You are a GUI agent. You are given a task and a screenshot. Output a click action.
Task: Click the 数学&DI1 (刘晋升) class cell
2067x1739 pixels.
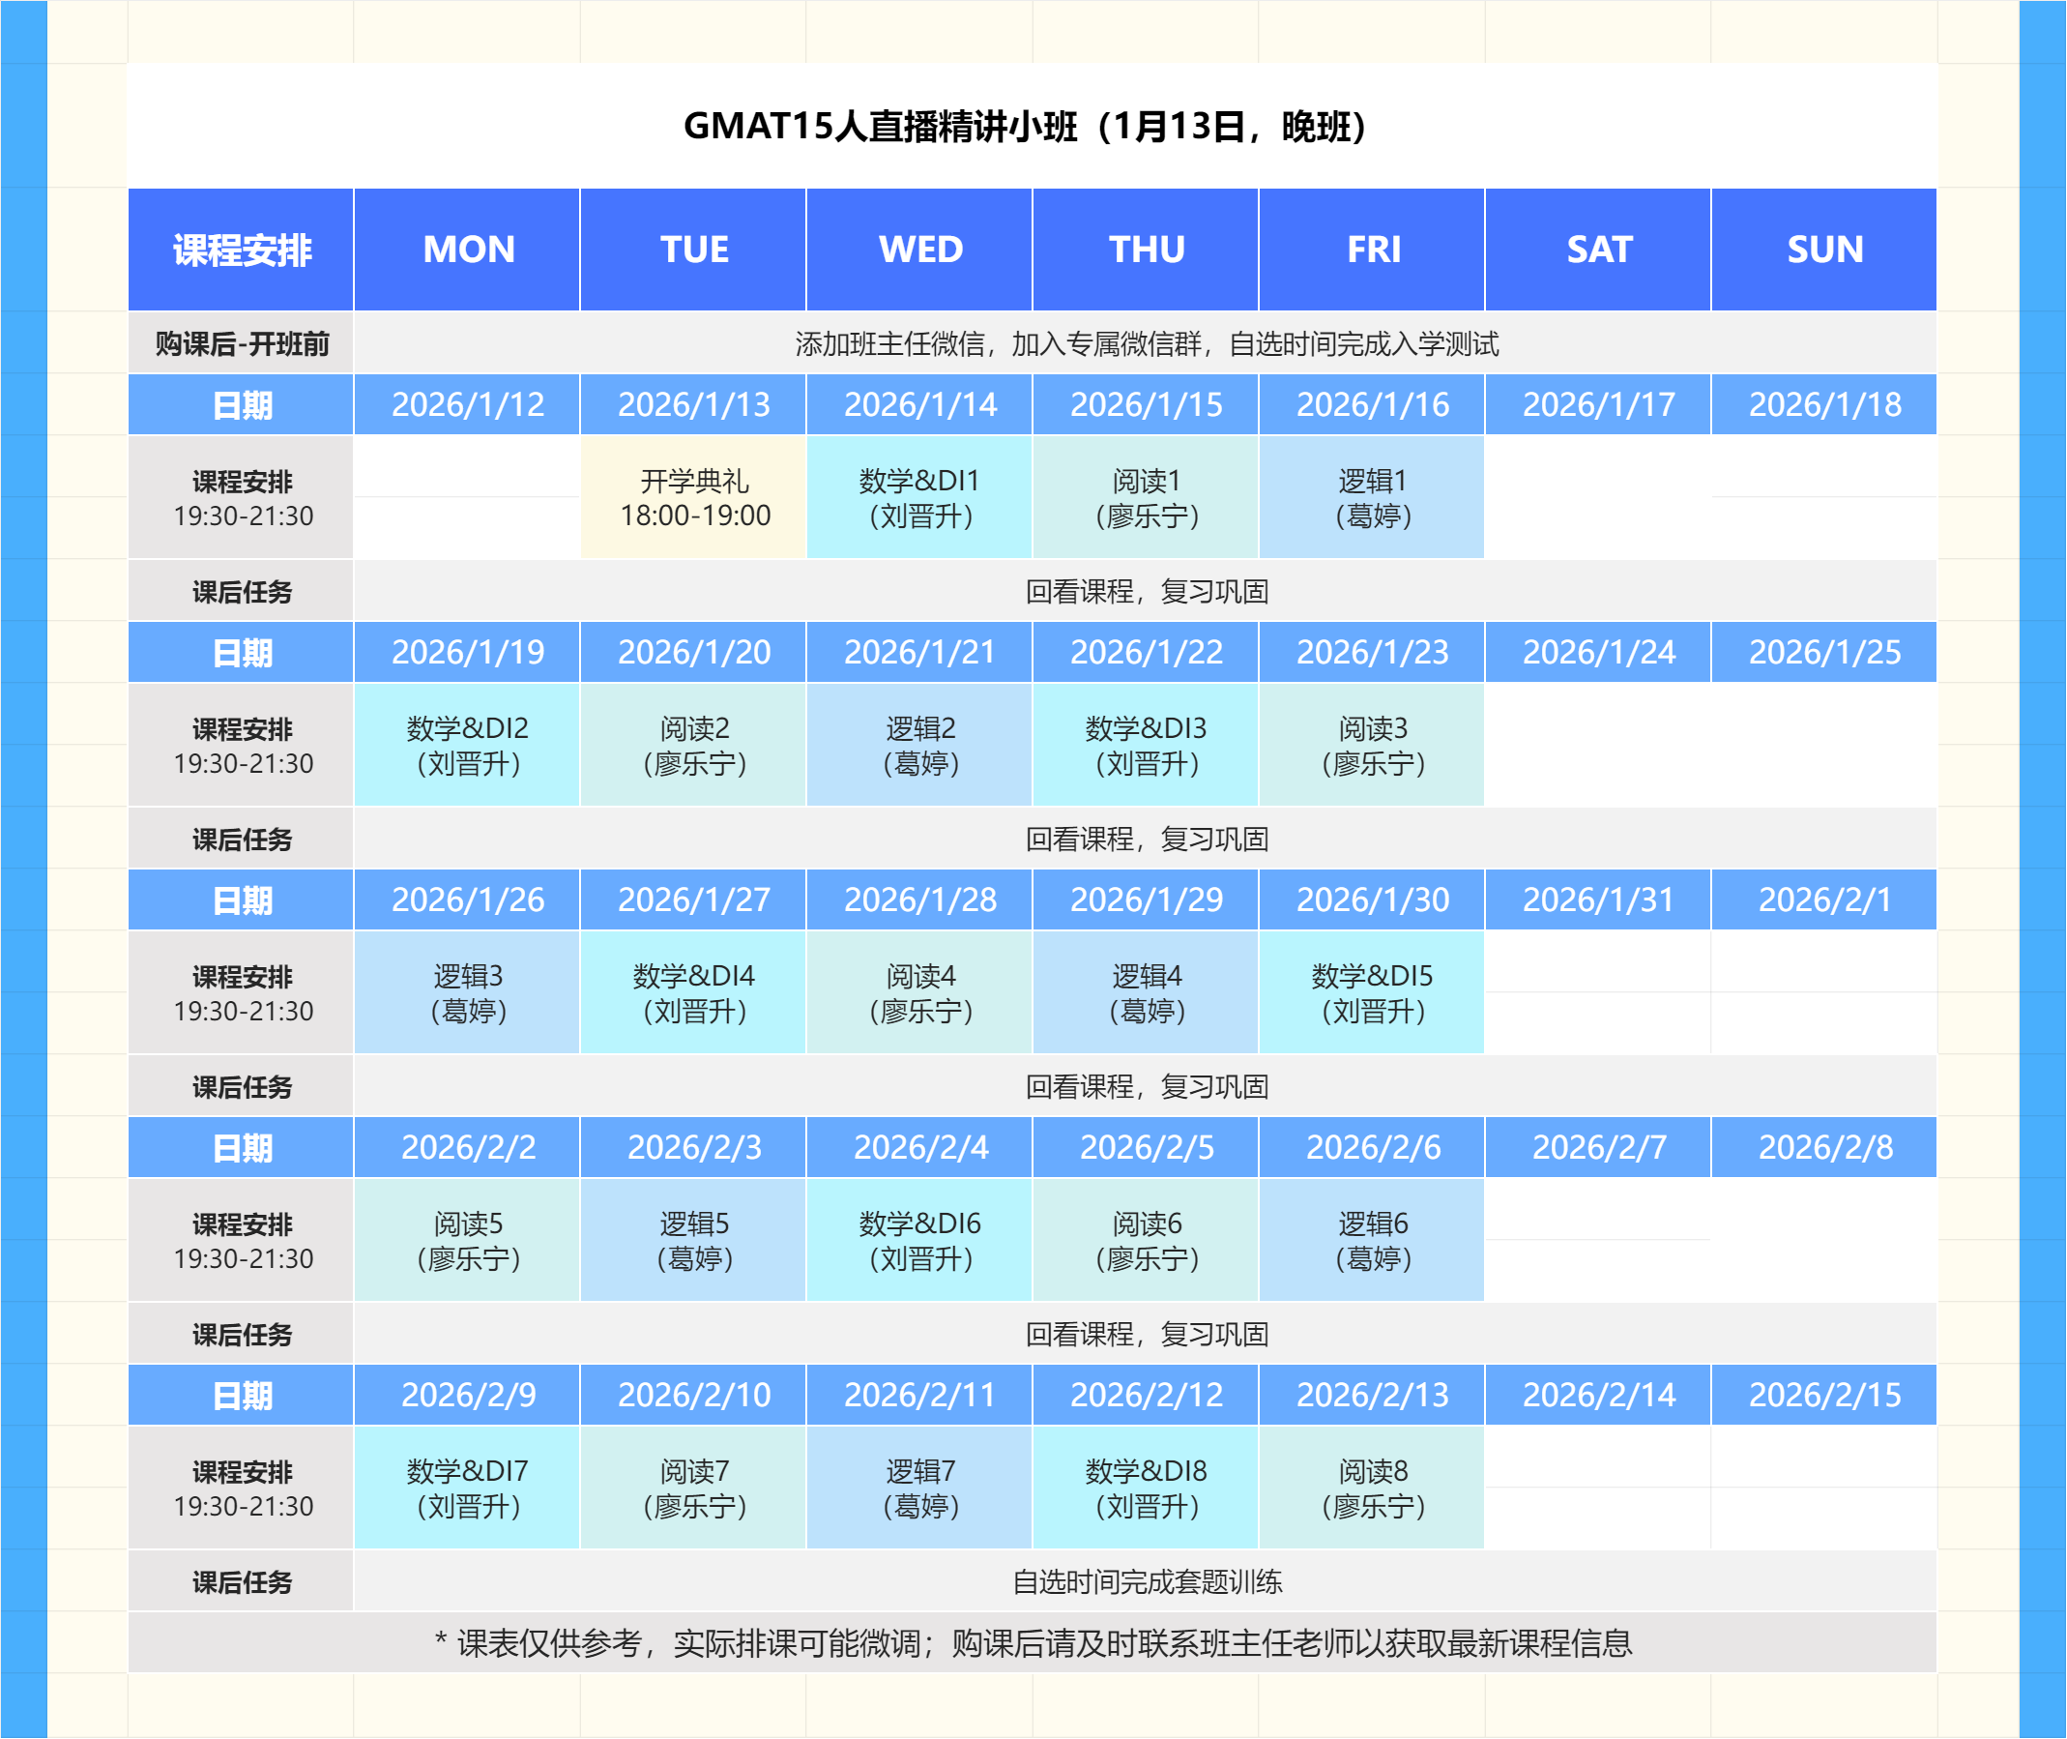[x=919, y=498]
